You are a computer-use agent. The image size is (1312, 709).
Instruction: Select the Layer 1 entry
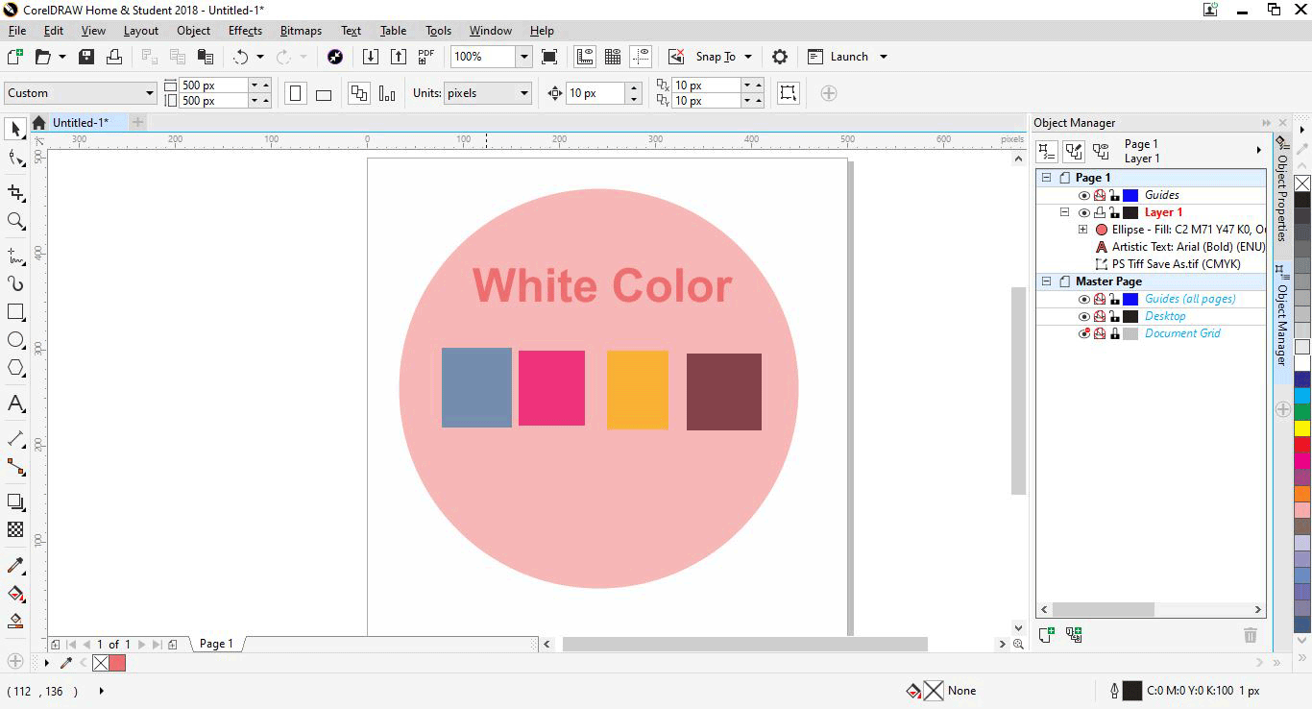click(1162, 212)
